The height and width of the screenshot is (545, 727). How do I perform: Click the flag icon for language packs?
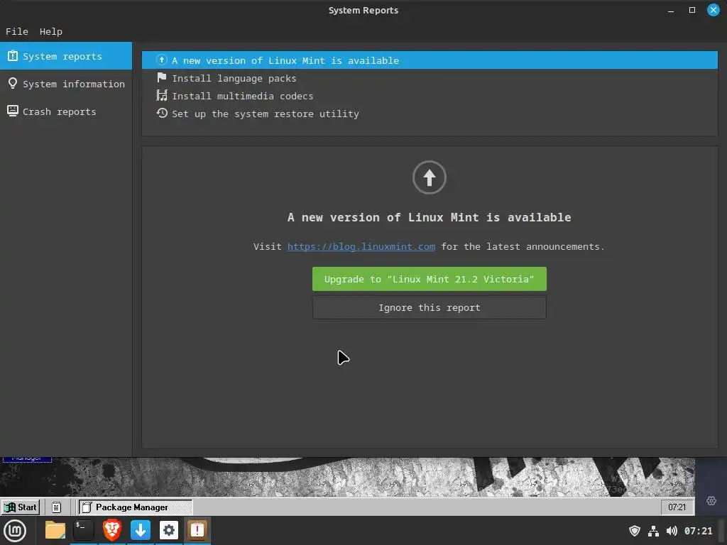pyautogui.click(x=162, y=77)
